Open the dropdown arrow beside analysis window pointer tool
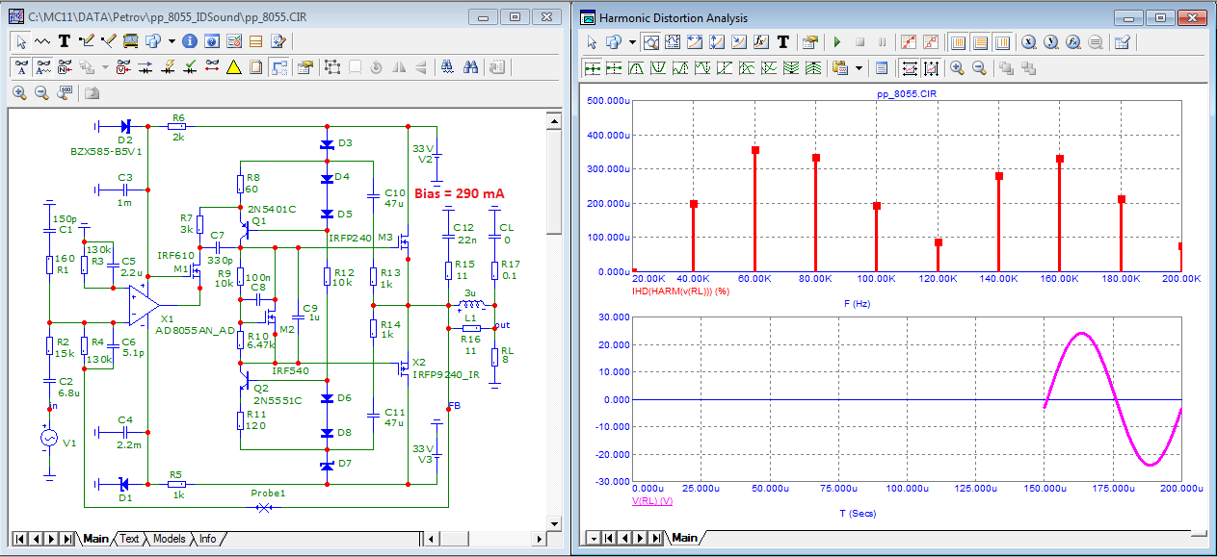Viewport: 1217px width, 557px height. pos(632,42)
